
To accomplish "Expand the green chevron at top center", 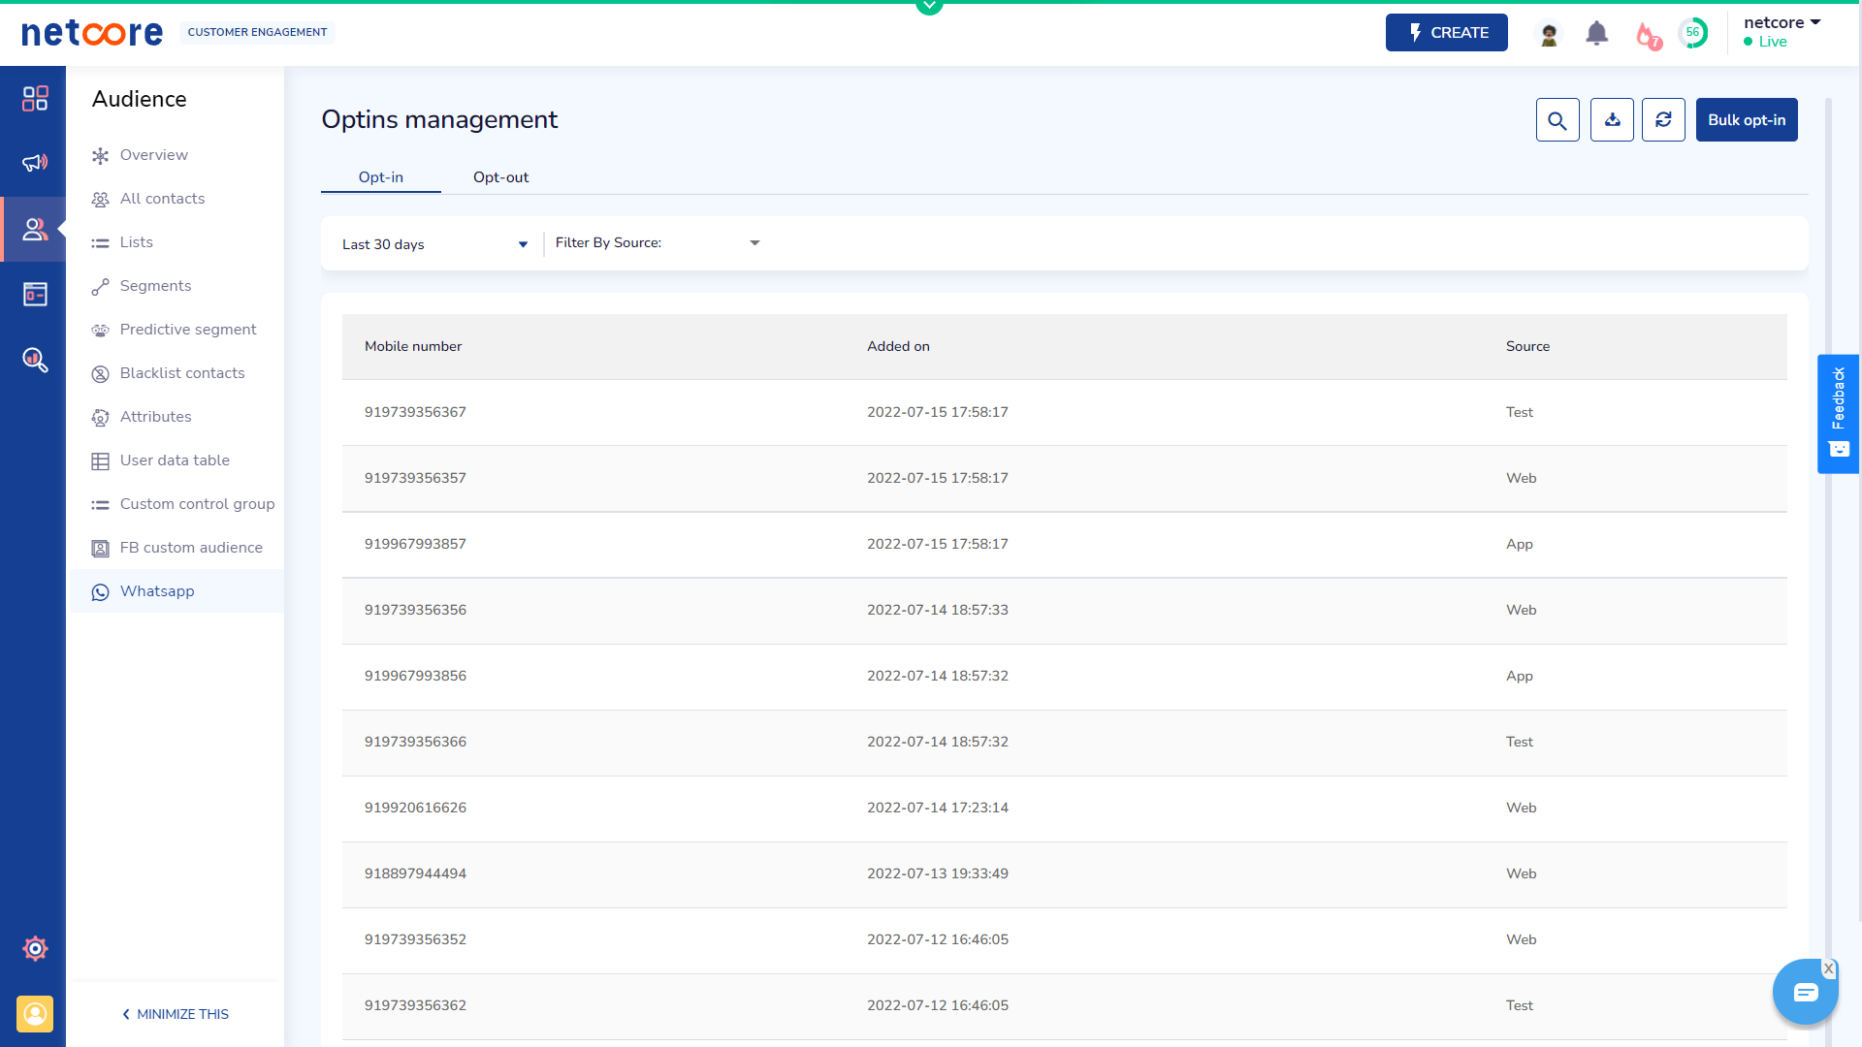I will coord(929,7).
